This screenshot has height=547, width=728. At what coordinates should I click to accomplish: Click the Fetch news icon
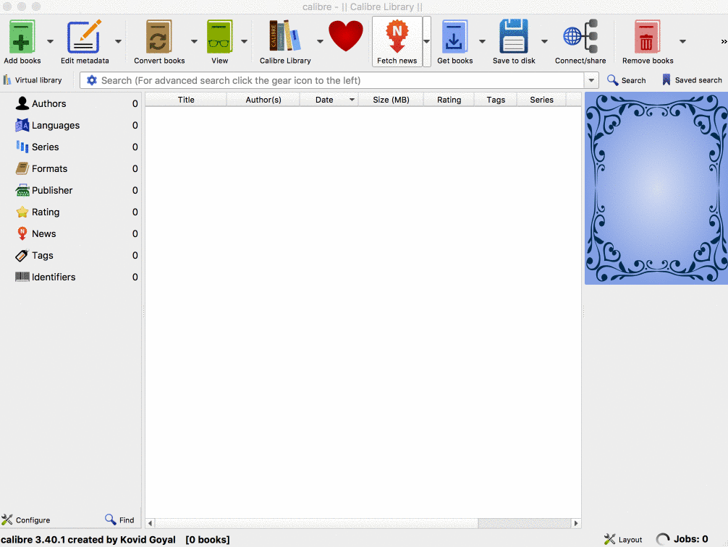coord(397,37)
